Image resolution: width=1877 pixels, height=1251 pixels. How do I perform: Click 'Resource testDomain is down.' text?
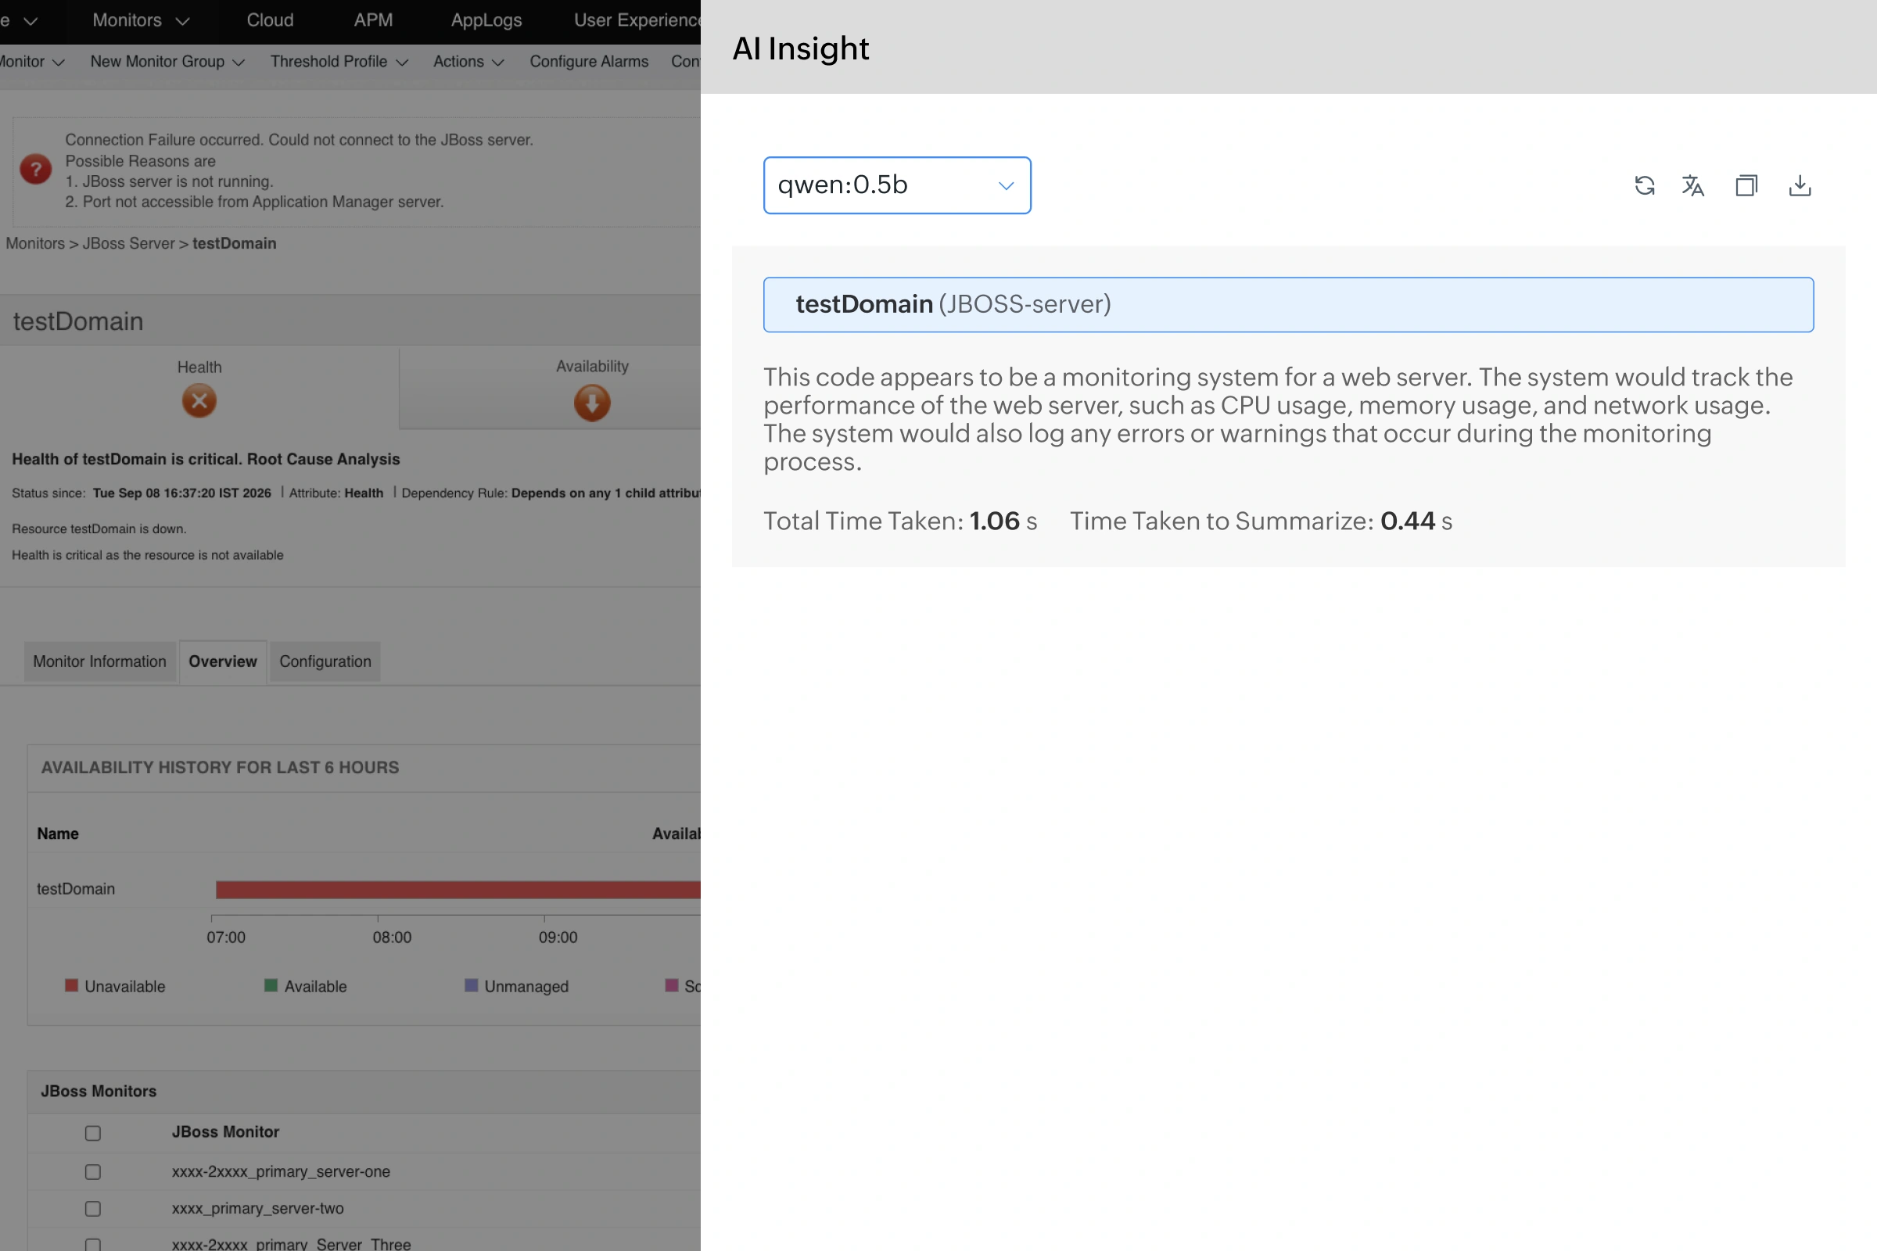pyautogui.click(x=99, y=529)
